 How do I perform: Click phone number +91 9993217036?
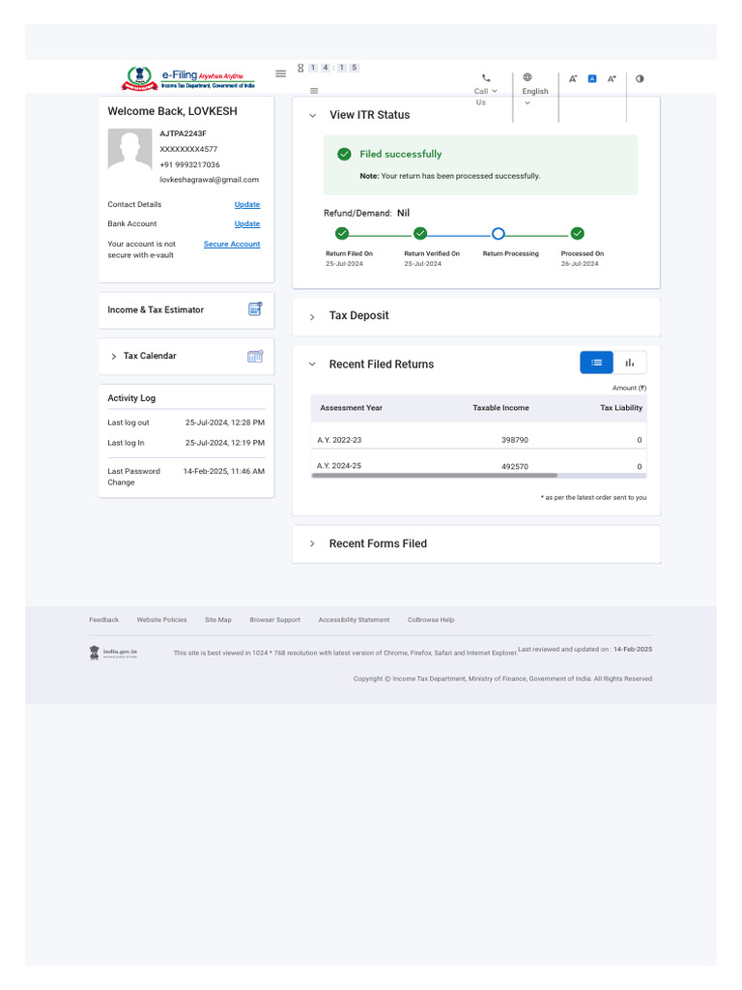click(190, 164)
